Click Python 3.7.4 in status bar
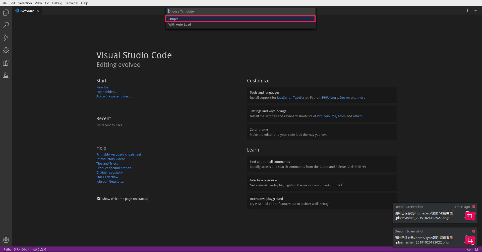 16,249
